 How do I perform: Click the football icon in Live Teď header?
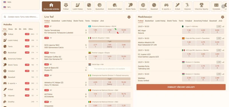(x=129, y=17)
